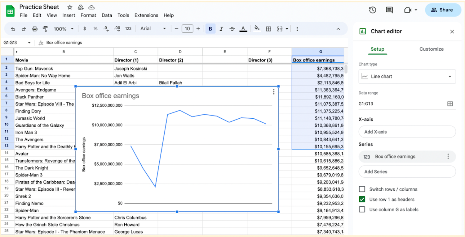Image resolution: width=465 pixels, height=237 pixels.
Task: Print the spreadsheet
Action: point(35,29)
